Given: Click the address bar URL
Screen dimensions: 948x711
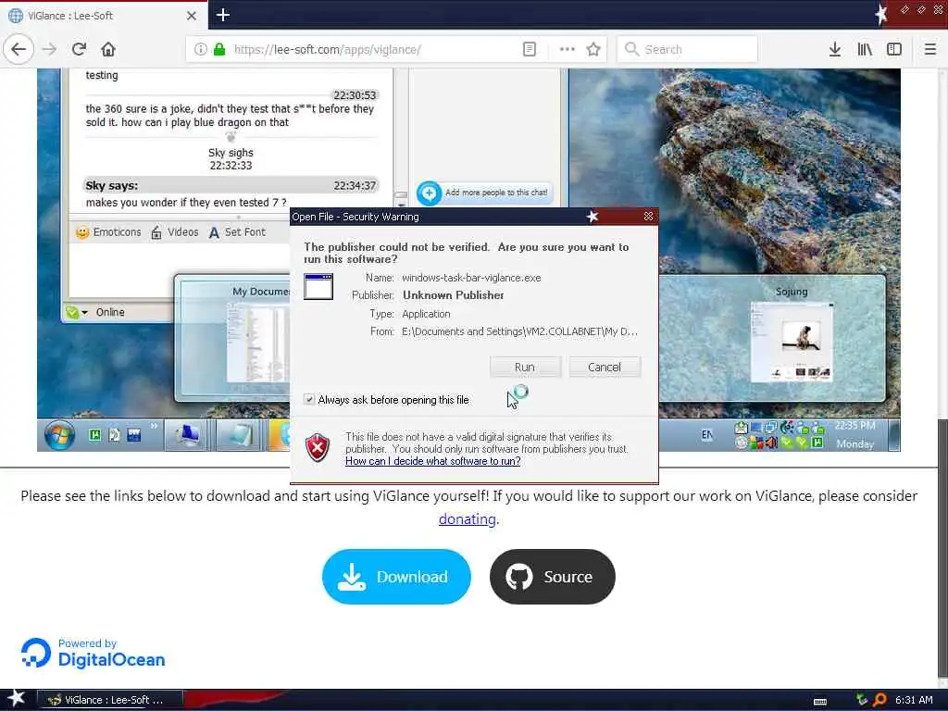Looking at the screenshot, I should 327,50.
